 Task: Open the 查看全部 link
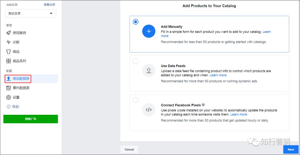[49, 5]
